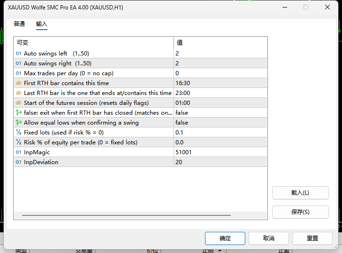Select the 'Auto swings right (1..50)' label
The height and width of the screenshot is (253, 342).
coord(58,63)
